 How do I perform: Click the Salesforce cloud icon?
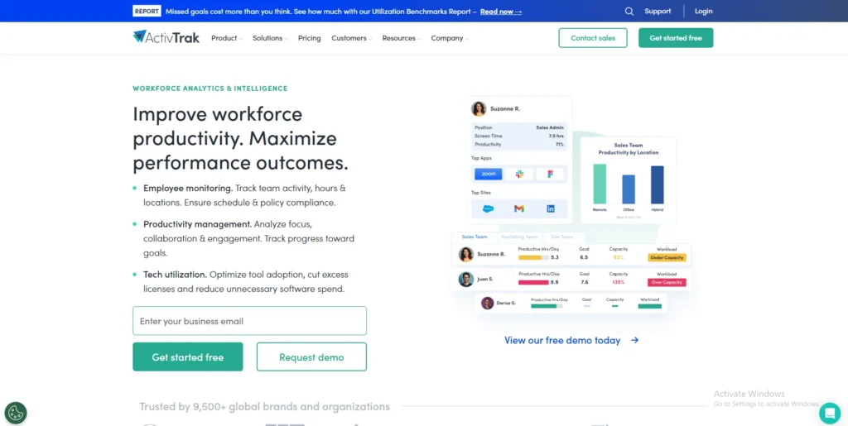488,208
